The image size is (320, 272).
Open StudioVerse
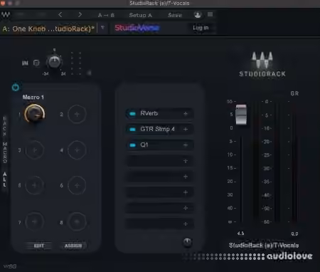point(137,28)
